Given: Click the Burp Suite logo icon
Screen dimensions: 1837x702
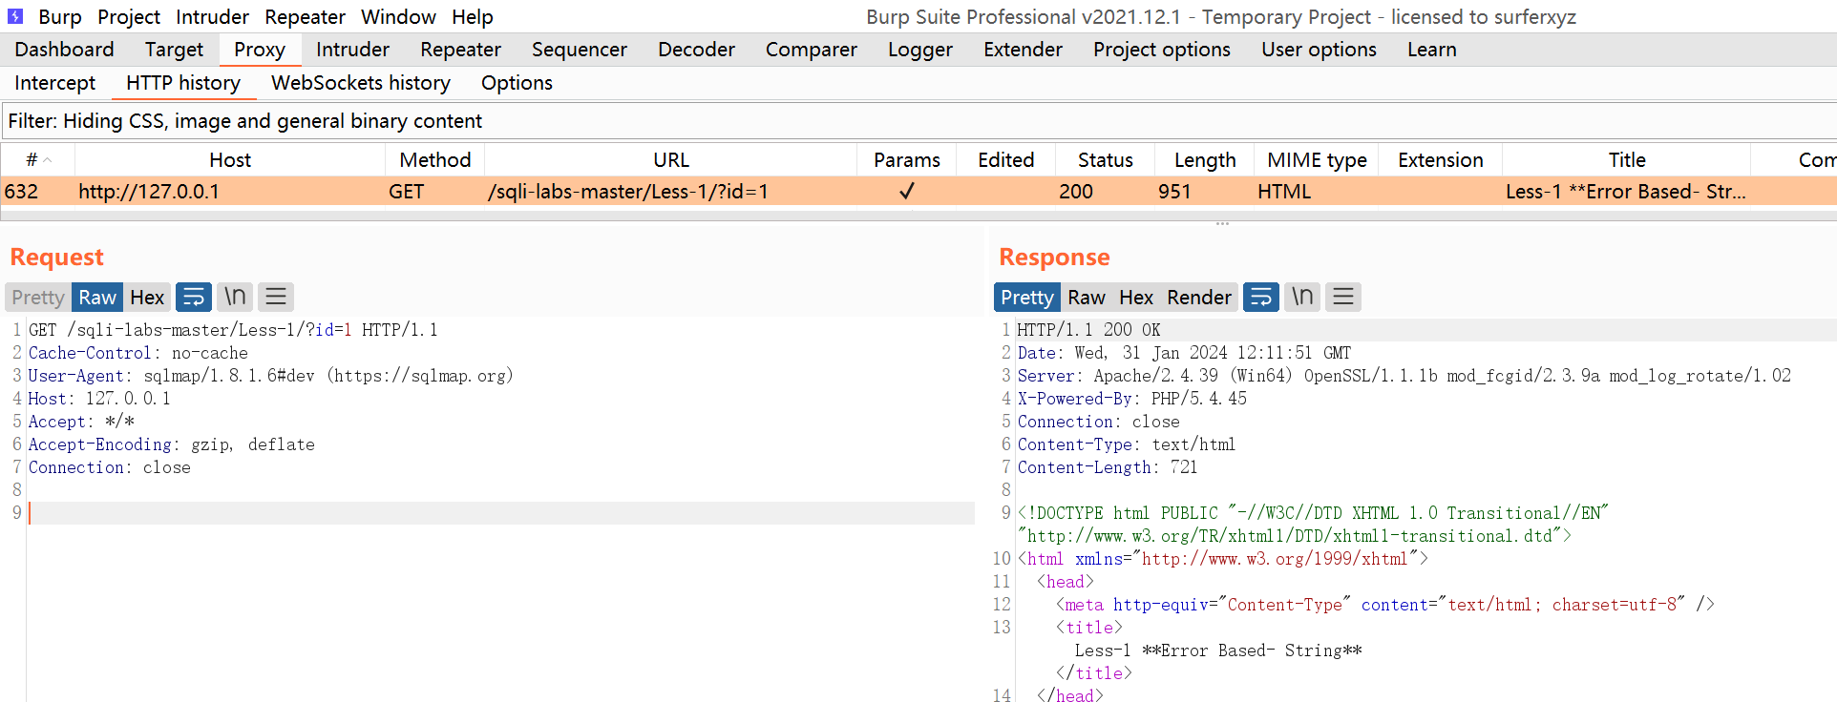Looking at the screenshot, I should [15, 16].
